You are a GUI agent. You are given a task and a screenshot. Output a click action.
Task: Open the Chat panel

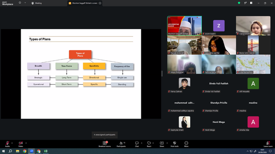[137, 144]
